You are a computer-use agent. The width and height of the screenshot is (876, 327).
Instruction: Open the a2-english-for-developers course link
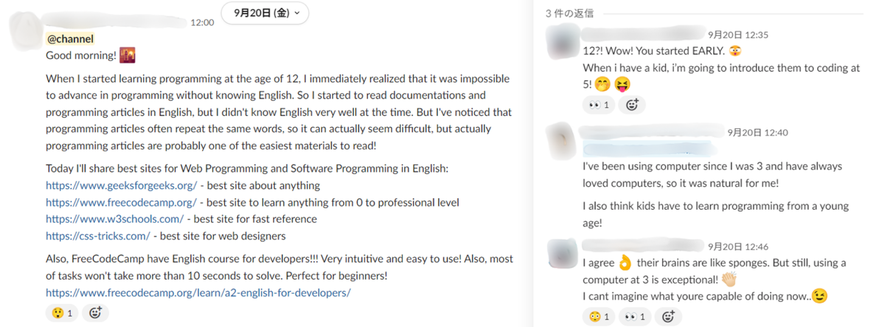tap(198, 293)
